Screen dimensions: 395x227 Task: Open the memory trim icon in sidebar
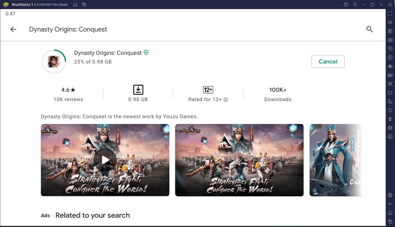(x=390, y=66)
